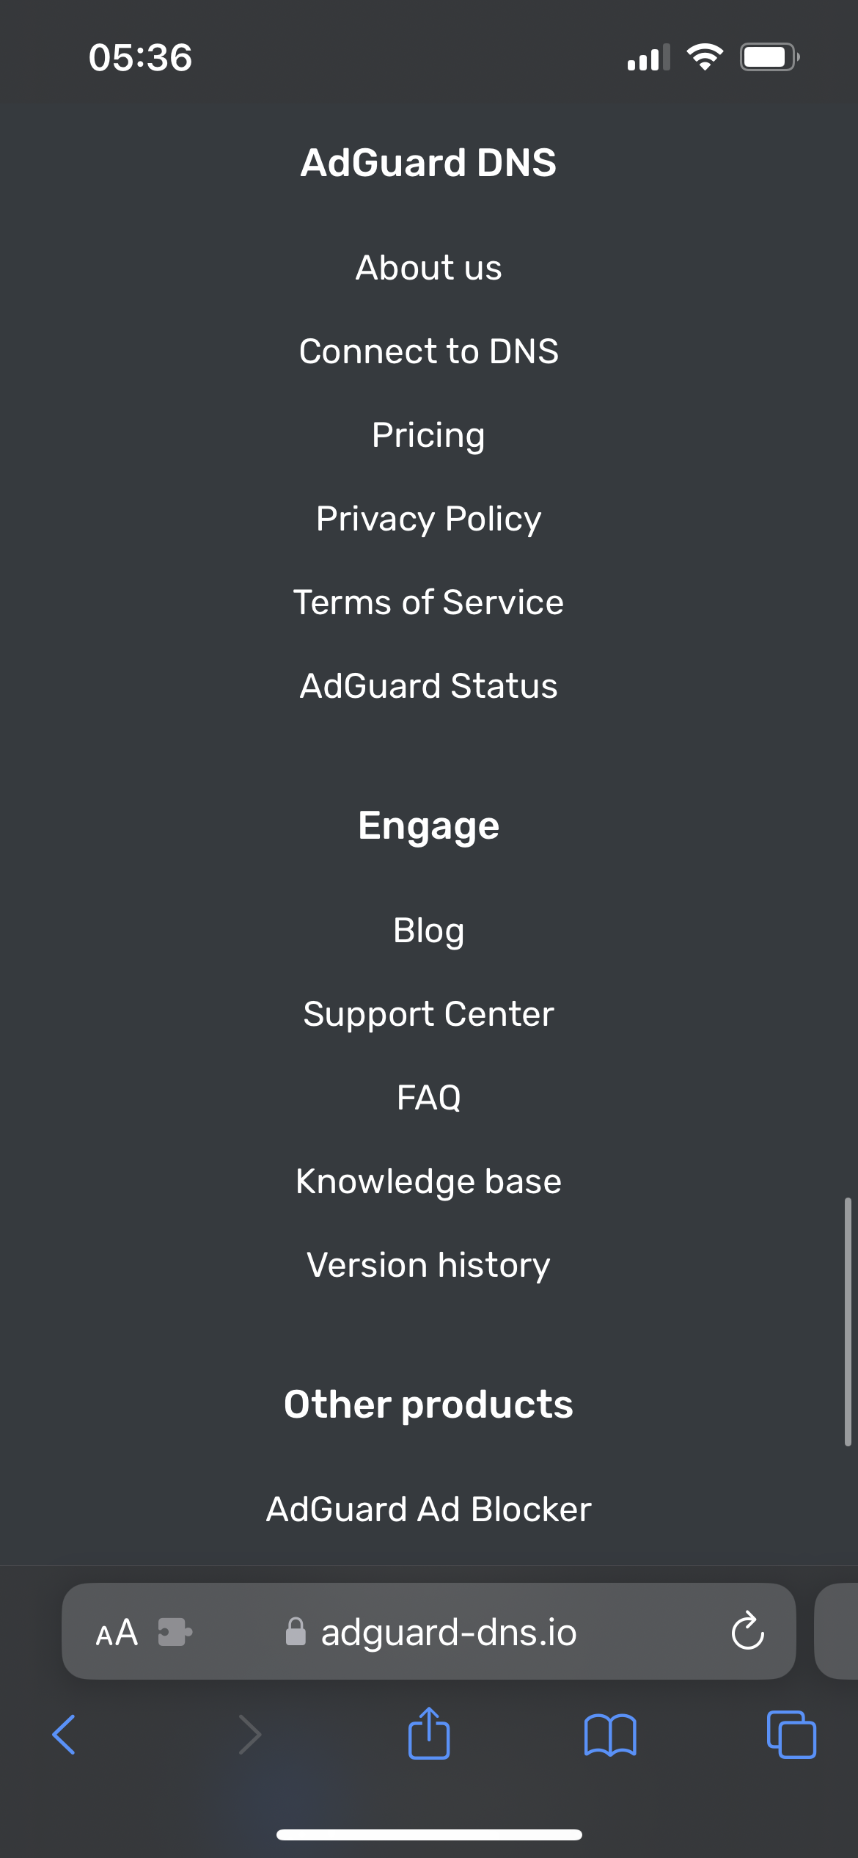Viewport: 858px width, 1858px height.
Task: Read the Terms of Service
Action: click(x=428, y=602)
